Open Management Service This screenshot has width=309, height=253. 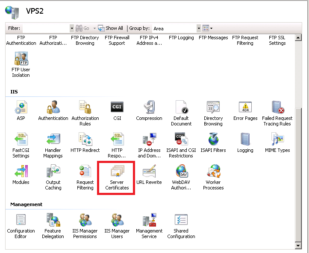[149, 226]
